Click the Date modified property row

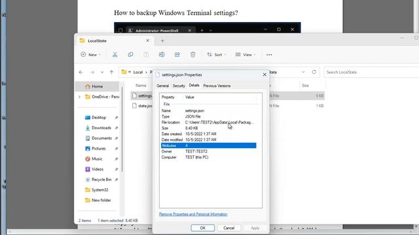[208, 140]
